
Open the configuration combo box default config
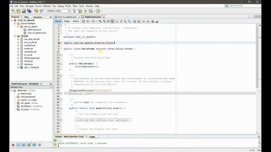click(x=58, y=11)
